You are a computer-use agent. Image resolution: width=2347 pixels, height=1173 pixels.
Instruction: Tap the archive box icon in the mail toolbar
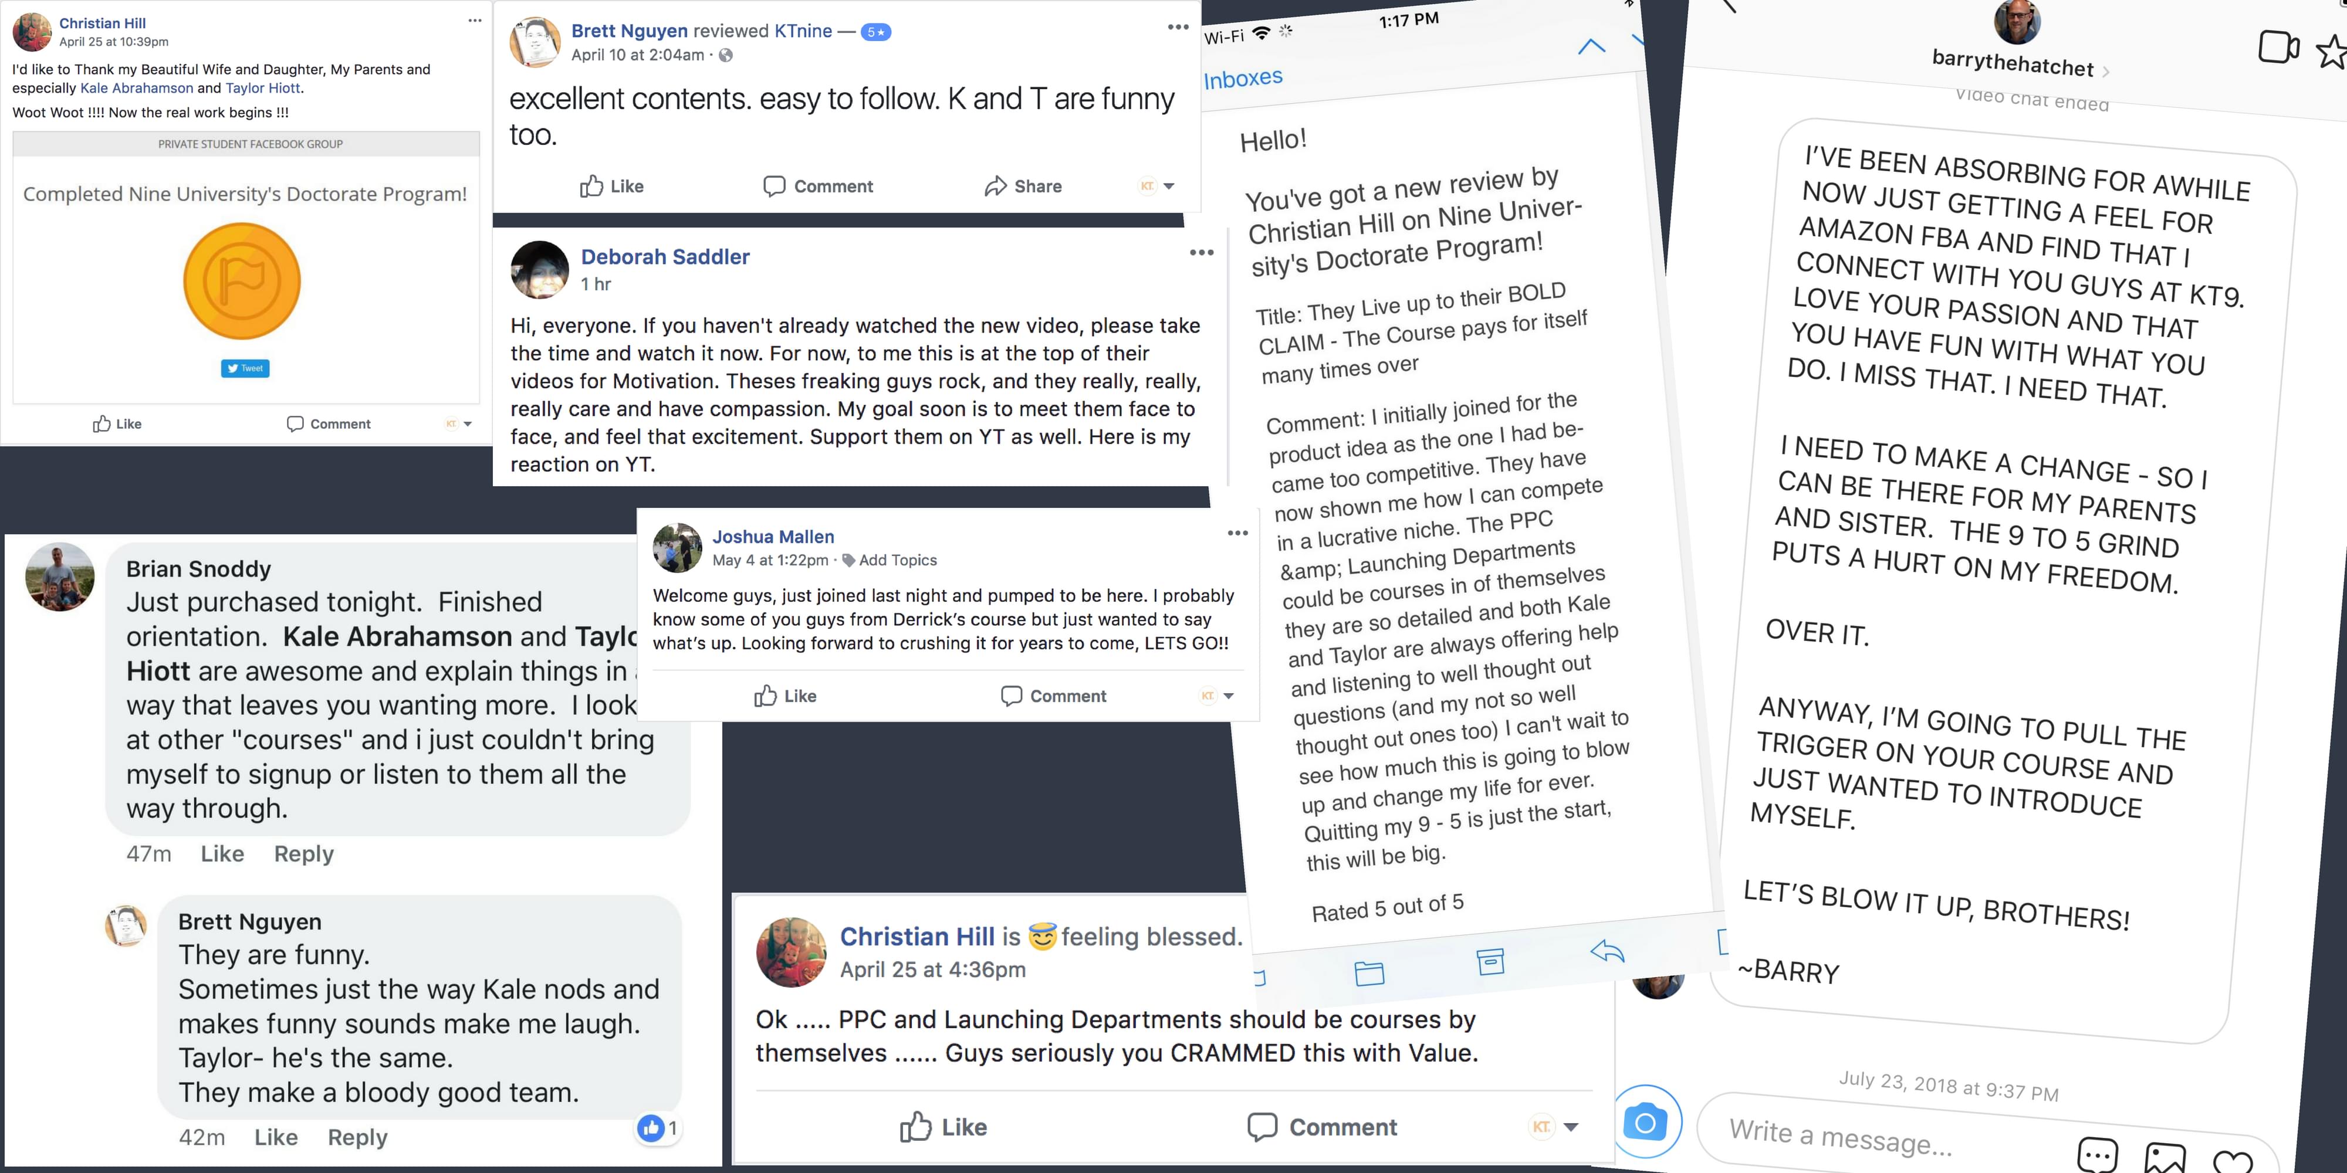pos(1490,961)
